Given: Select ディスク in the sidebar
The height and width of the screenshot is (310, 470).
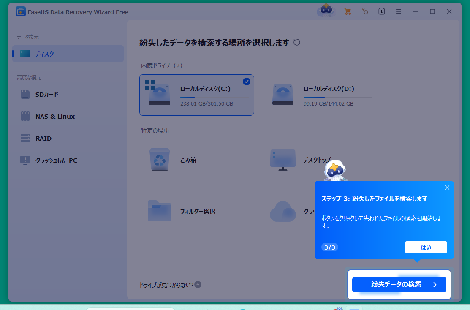Looking at the screenshot, I should tap(68, 54).
